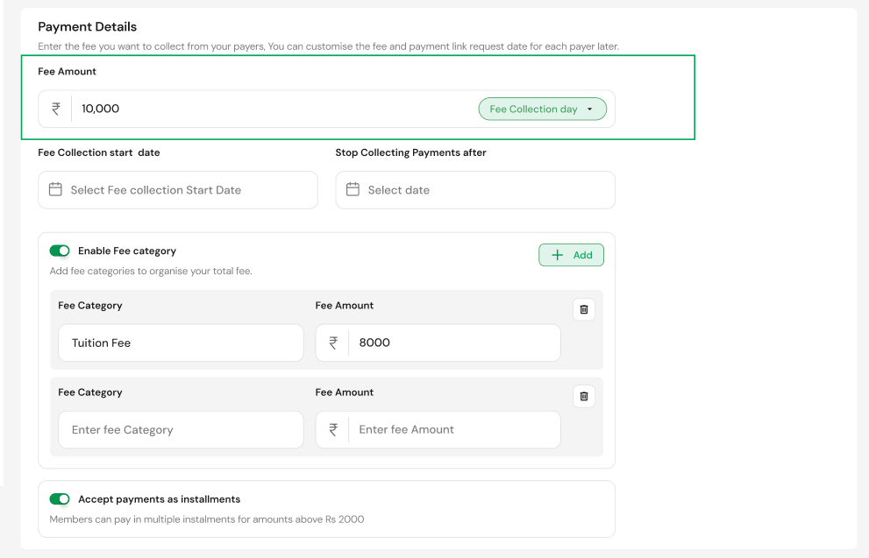The height and width of the screenshot is (558, 869).
Task: Click the Add button to add fee category
Action: coord(571,254)
